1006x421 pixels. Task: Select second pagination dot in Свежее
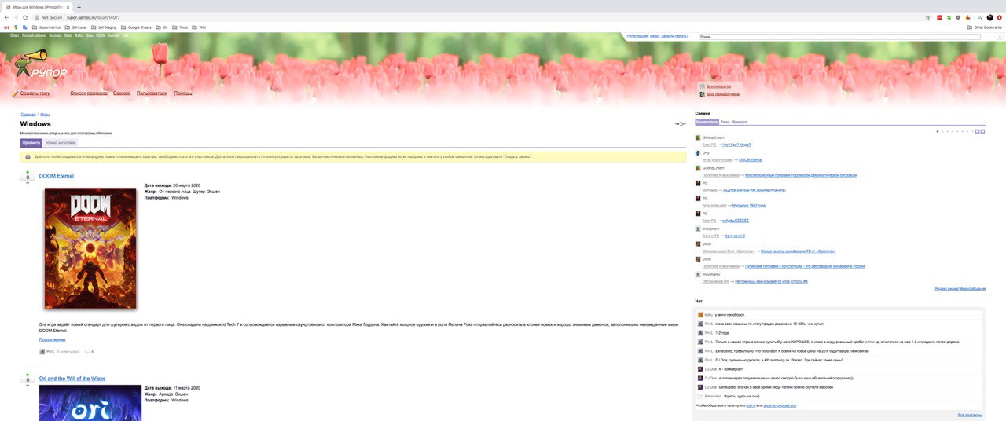pos(942,131)
